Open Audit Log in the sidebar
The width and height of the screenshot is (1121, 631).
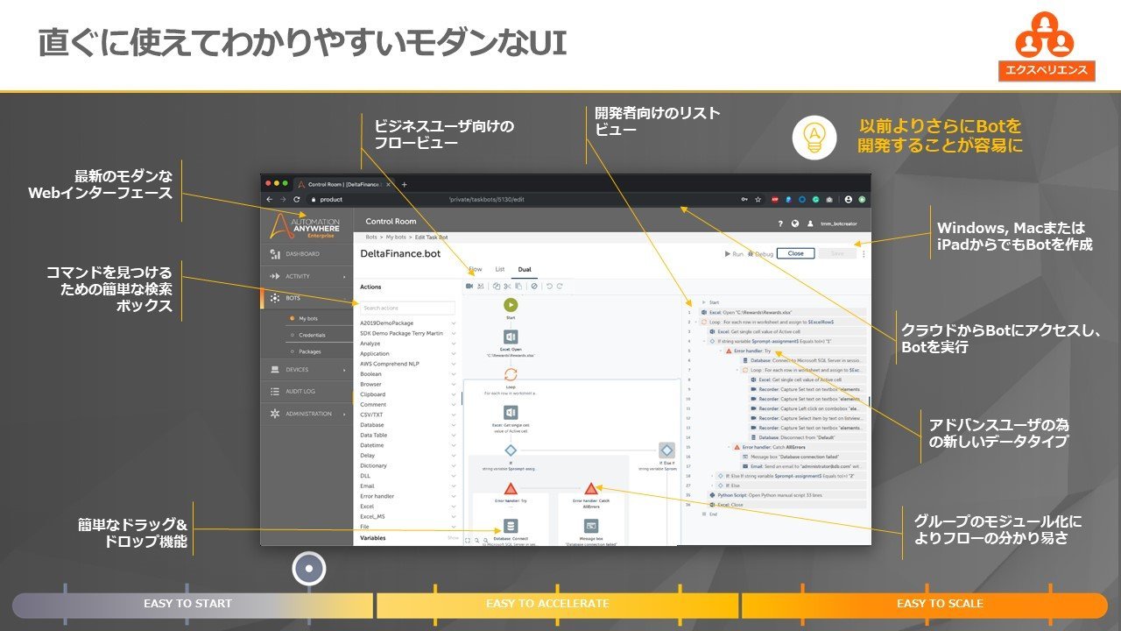pos(307,392)
